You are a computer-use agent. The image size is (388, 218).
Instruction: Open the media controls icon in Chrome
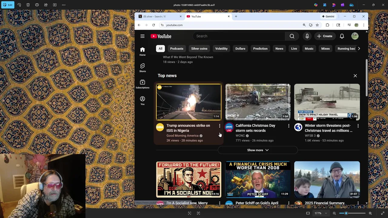349,25
